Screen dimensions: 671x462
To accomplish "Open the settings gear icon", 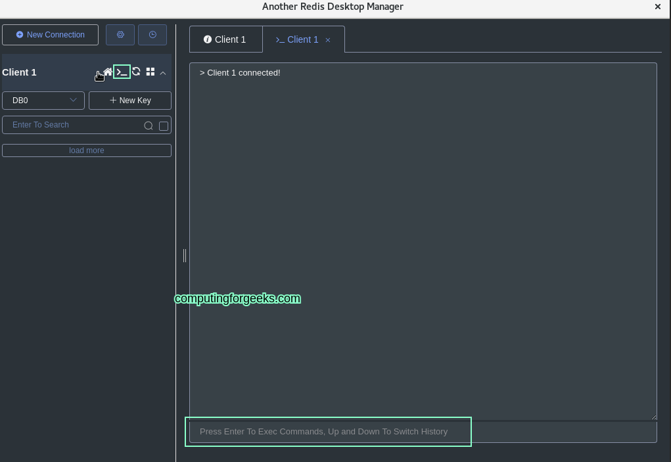I will 120,35.
